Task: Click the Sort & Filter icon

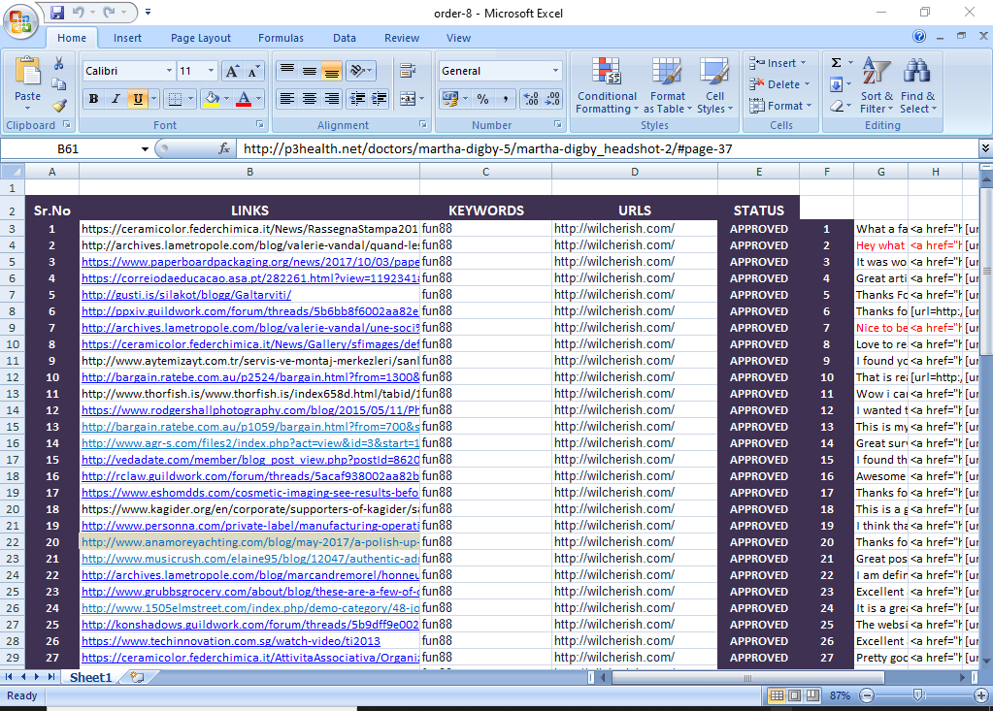Action: point(877,85)
